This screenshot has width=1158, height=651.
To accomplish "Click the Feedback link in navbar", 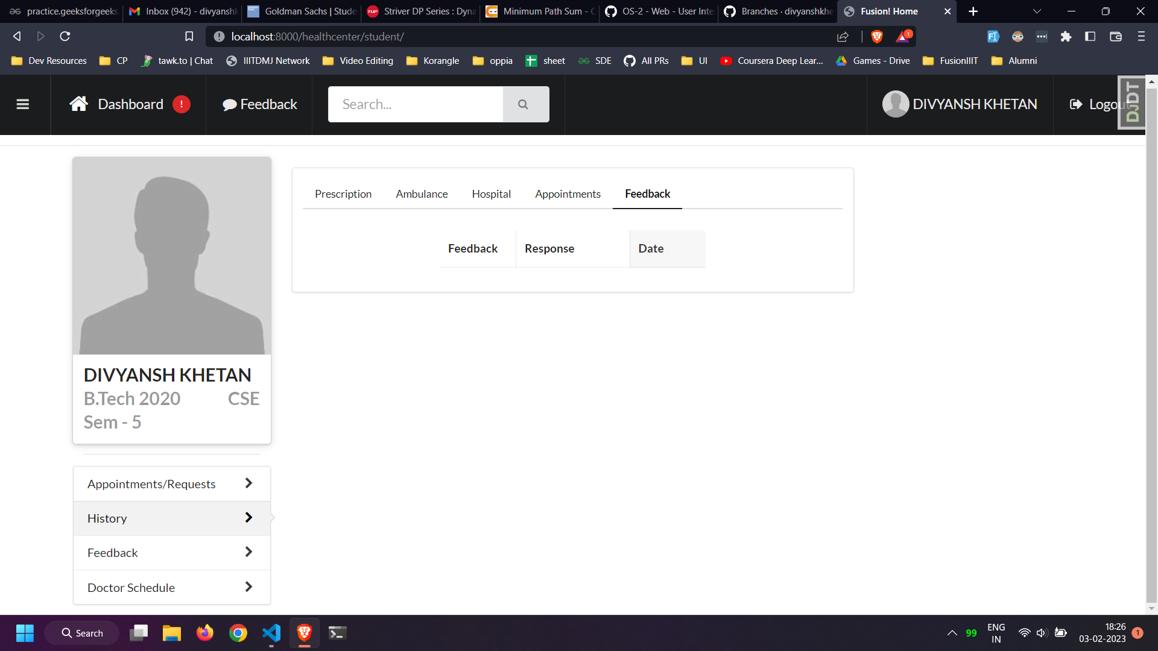I will pyautogui.click(x=260, y=104).
